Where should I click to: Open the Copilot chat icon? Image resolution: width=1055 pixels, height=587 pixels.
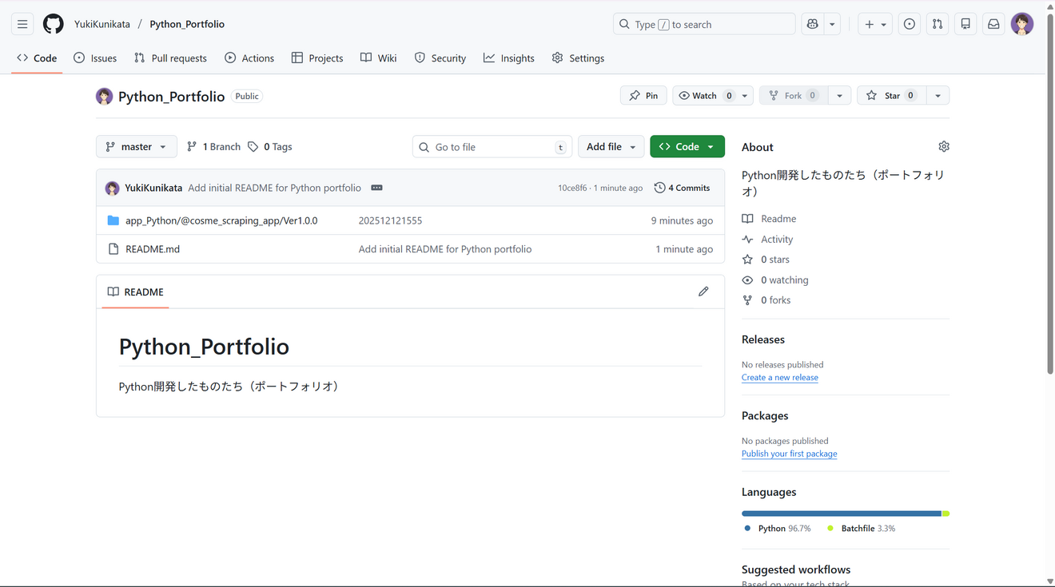tap(813, 24)
